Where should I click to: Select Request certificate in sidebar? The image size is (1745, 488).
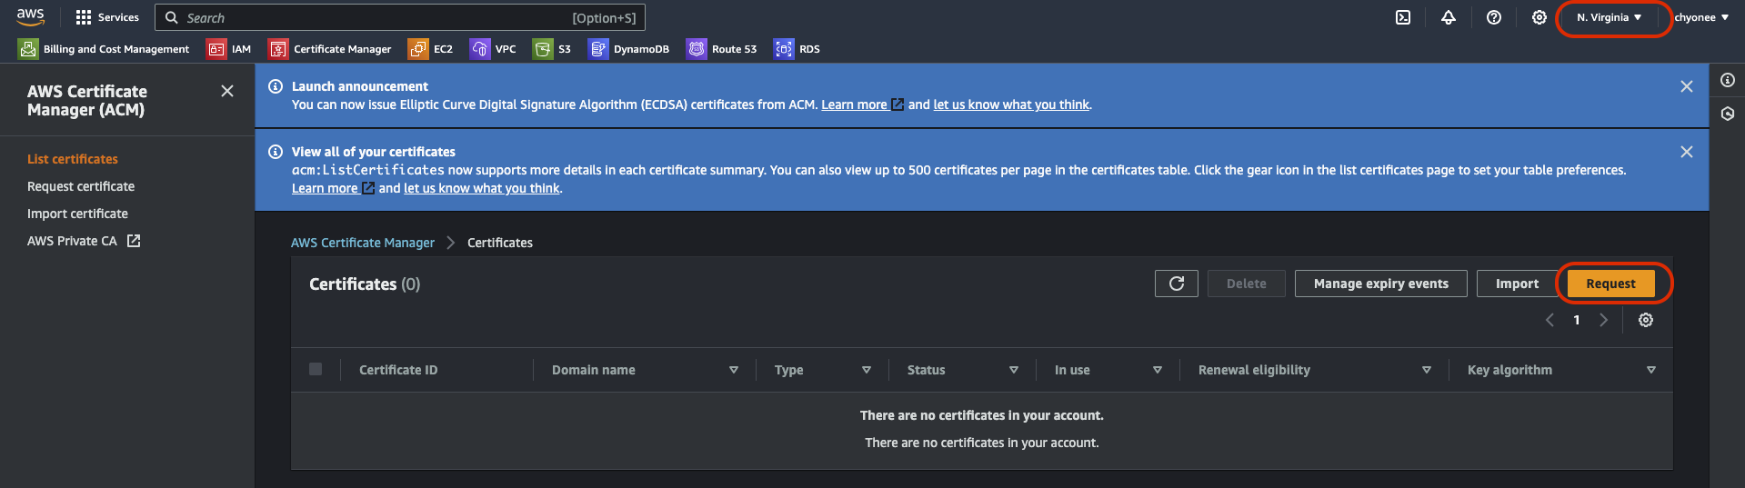pos(81,186)
